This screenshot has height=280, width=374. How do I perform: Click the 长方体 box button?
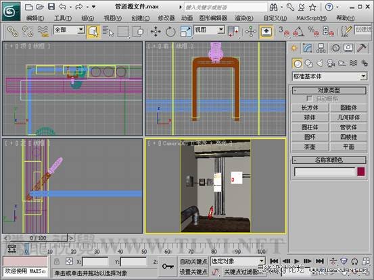pyautogui.click(x=310, y=107)
